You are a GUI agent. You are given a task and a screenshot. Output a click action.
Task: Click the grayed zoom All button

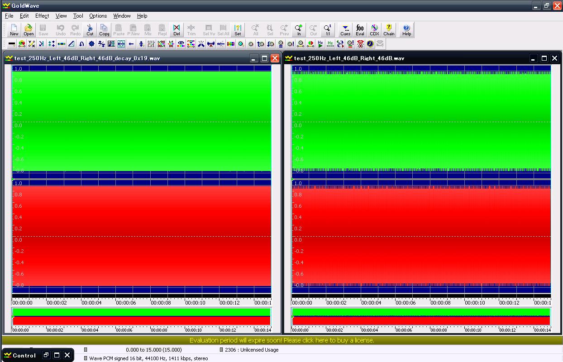click(255, 30)
